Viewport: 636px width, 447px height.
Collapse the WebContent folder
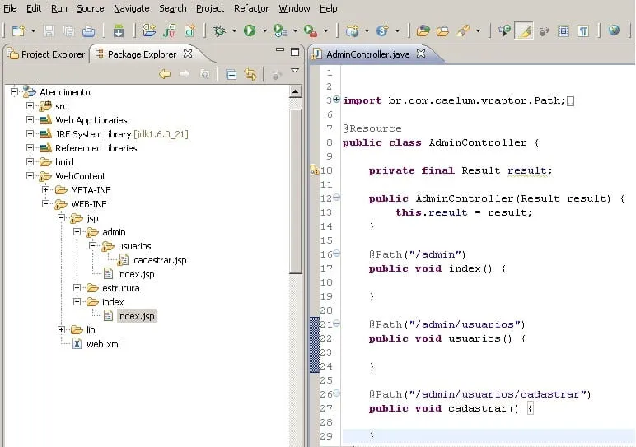[30, 176]
